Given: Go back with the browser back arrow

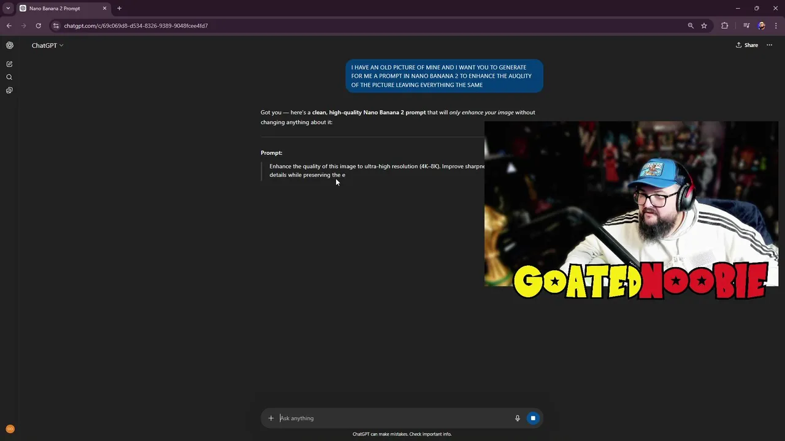Looking at the screenshot, I should point(9,26).
